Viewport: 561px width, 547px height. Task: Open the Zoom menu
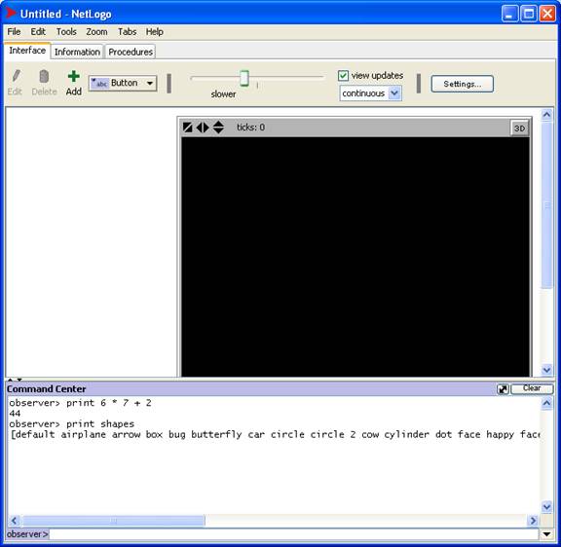(x=96, y=32)
